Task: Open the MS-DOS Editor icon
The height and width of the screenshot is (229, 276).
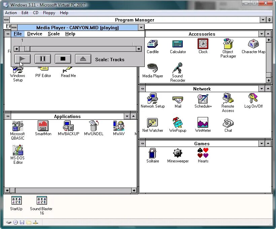Action: (x=18, y=150)
